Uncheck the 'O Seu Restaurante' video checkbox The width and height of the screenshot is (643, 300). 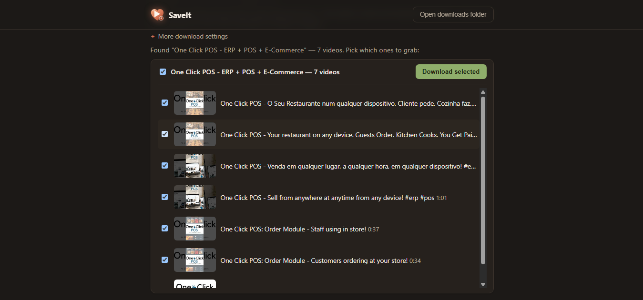tap(165, 103)
